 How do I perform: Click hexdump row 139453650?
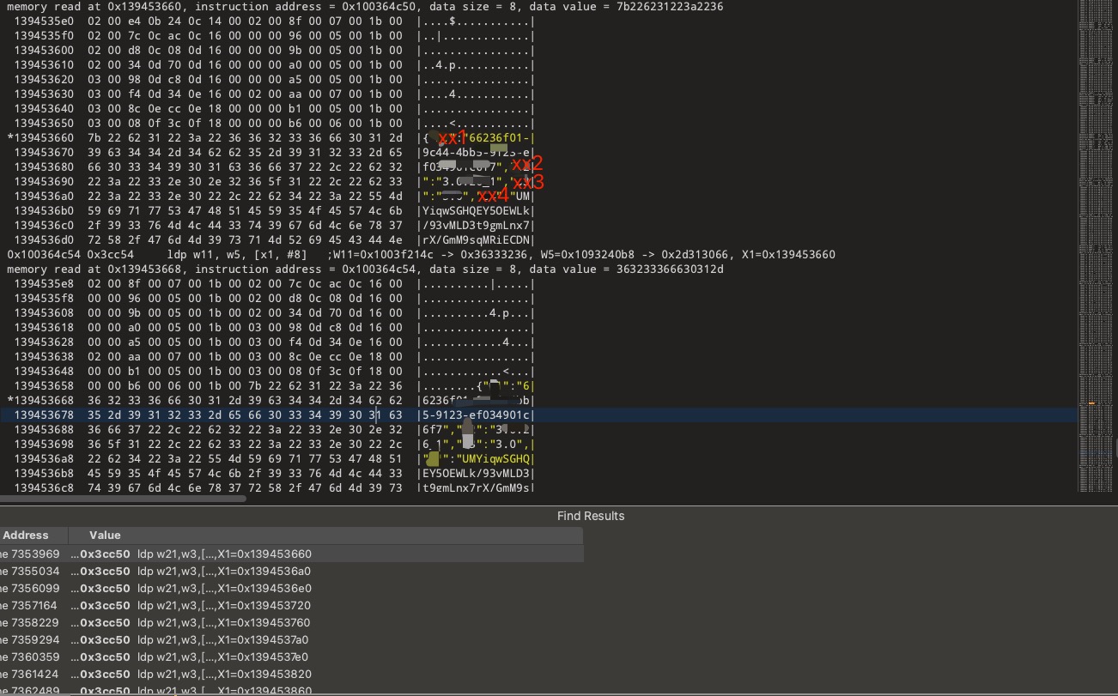click(274, 124)
